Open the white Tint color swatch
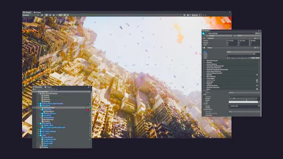The height and width of the screenshot is (159, 283). [243, 102]
